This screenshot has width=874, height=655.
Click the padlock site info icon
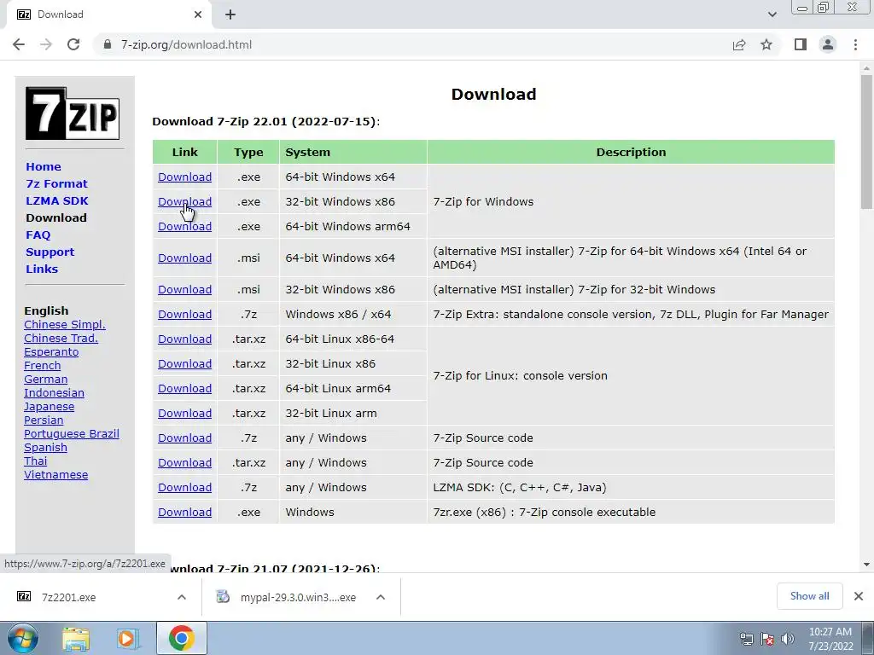click(108, 44)
